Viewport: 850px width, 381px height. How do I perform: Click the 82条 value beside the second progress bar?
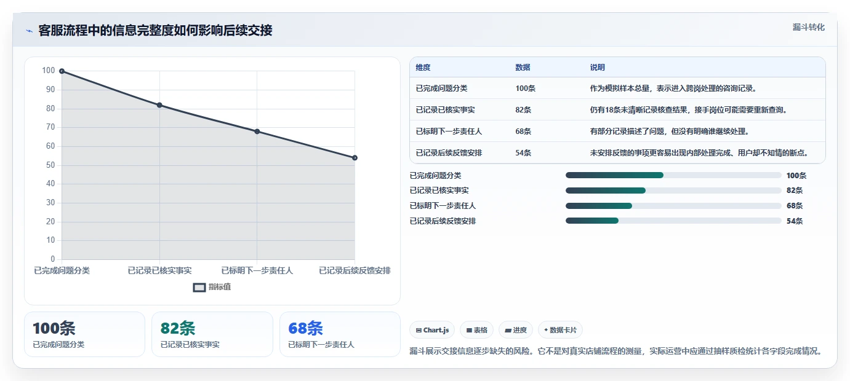tap(795, 190)
